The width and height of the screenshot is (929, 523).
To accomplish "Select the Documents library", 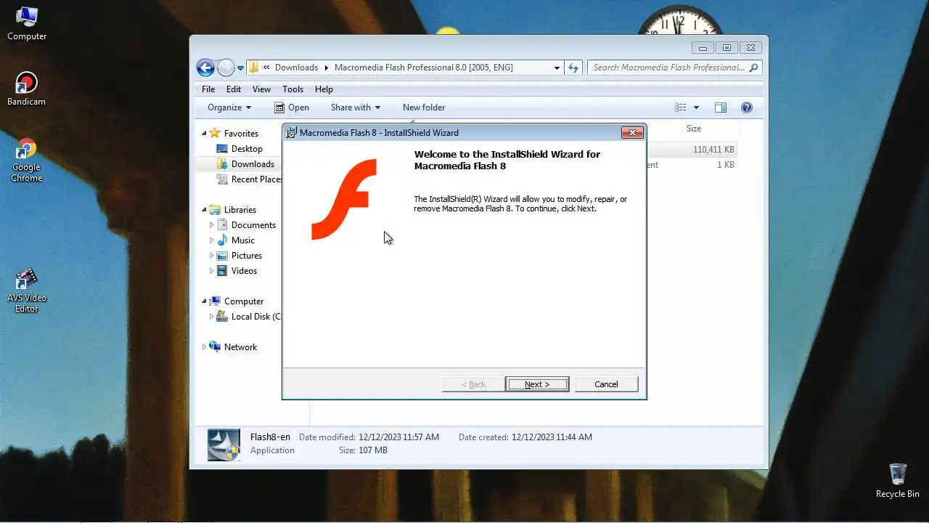I will point(253,225).
